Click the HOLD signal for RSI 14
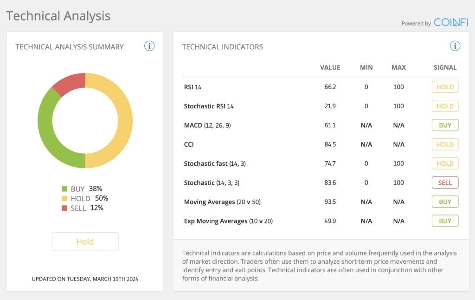 (x=445, y=87)
